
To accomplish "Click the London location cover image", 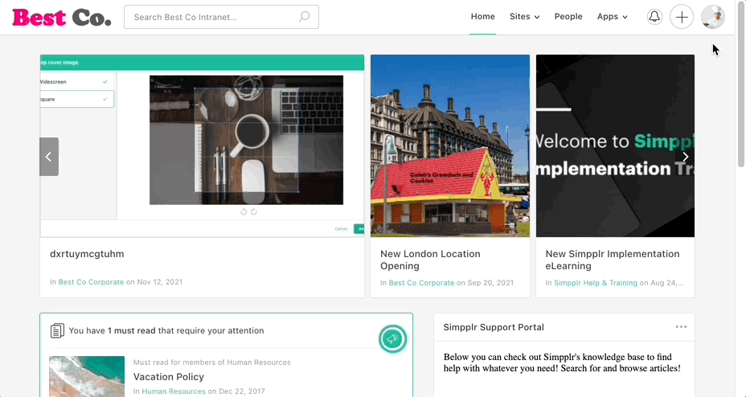I will [x=450, y=146].
